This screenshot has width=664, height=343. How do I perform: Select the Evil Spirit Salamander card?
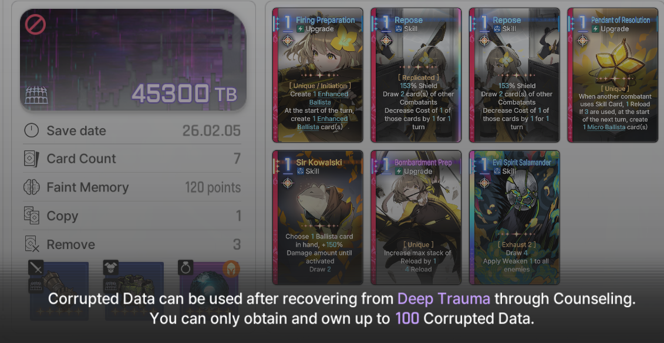click(514, 218)
